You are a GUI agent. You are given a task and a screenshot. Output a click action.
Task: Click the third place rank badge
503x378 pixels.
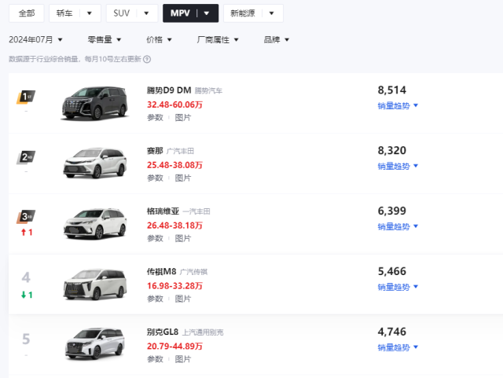click(x=27, y=217)
